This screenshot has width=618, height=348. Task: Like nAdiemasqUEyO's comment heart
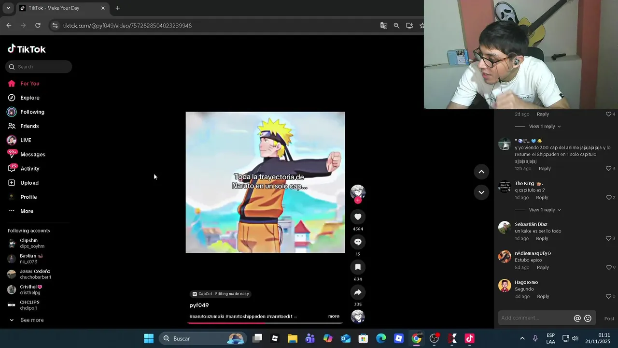pyautogui.click(x=608, y=268)
